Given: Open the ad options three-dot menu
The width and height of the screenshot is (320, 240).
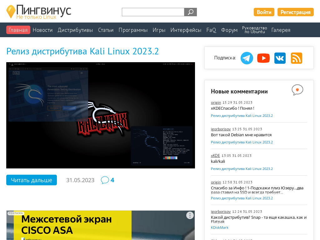Looking at the screenshot, I should [x=190, y=215].
